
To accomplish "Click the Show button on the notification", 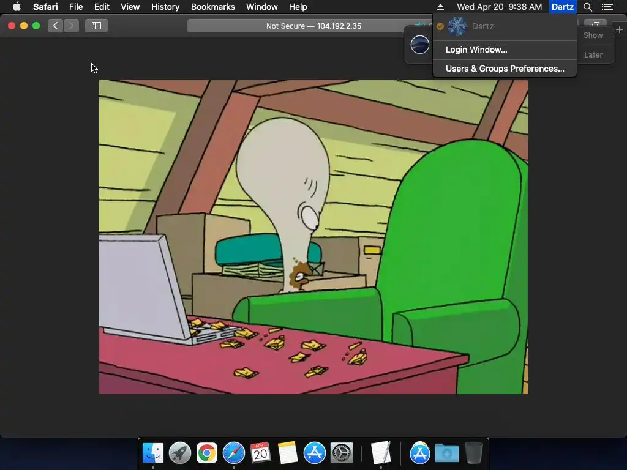I will tap(593, 35).
